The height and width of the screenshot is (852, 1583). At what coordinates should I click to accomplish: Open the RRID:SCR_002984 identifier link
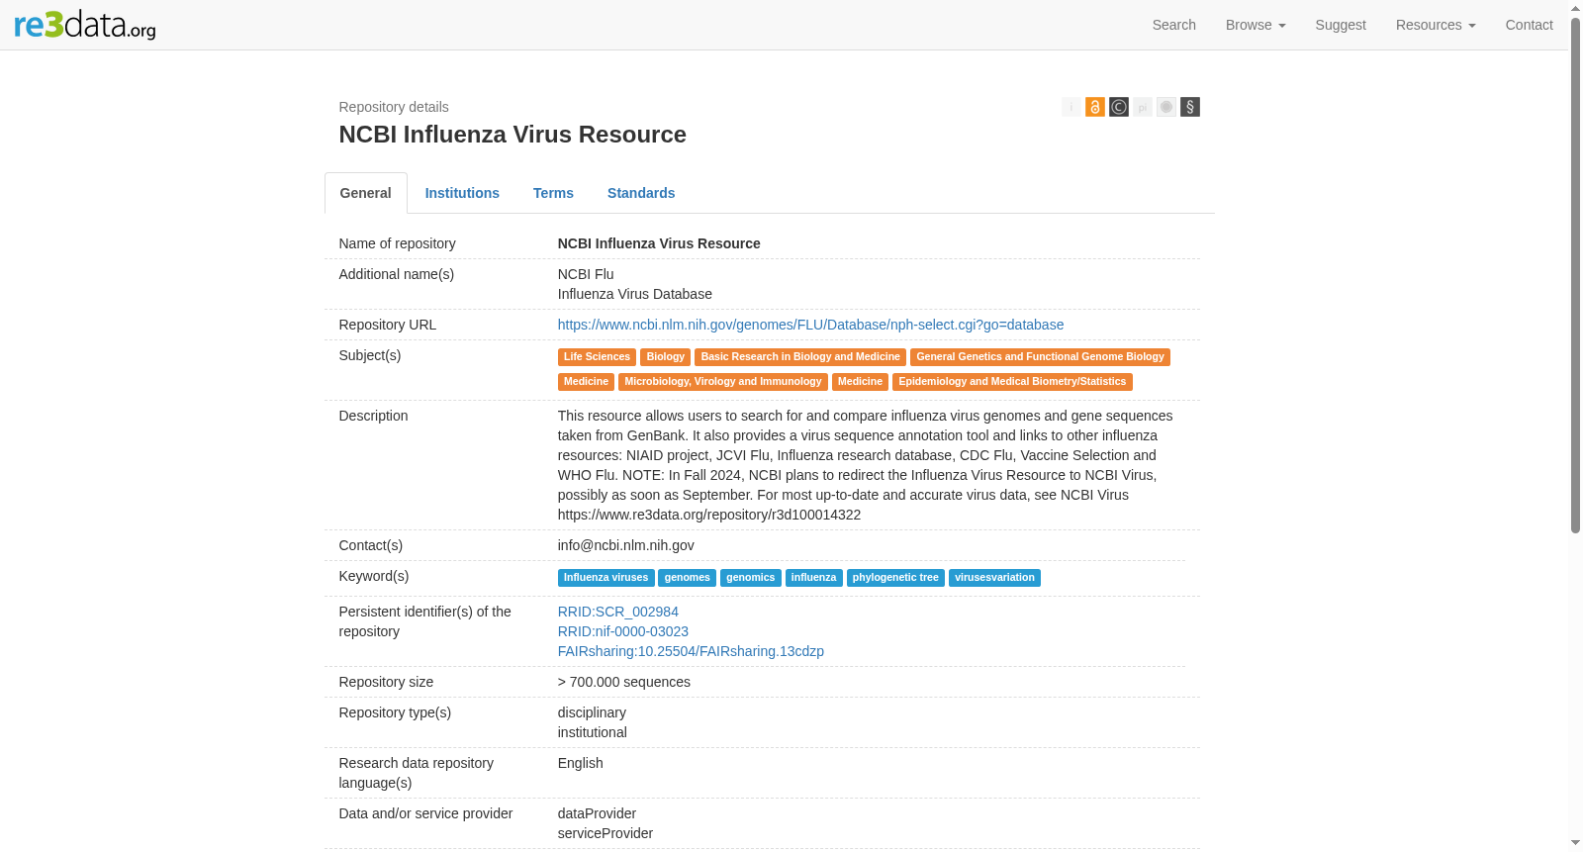pos(618,612)
